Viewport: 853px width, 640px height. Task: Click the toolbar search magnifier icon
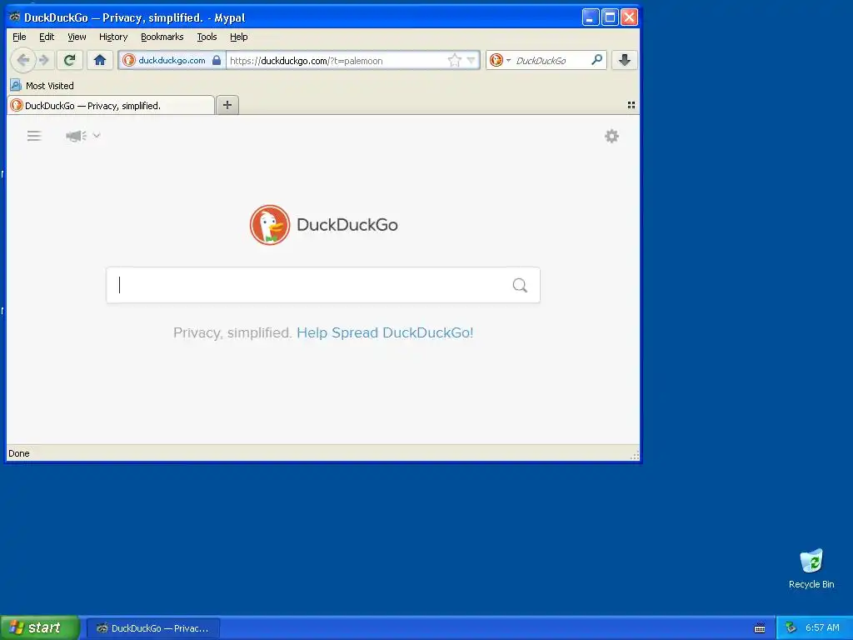point(596,60)
